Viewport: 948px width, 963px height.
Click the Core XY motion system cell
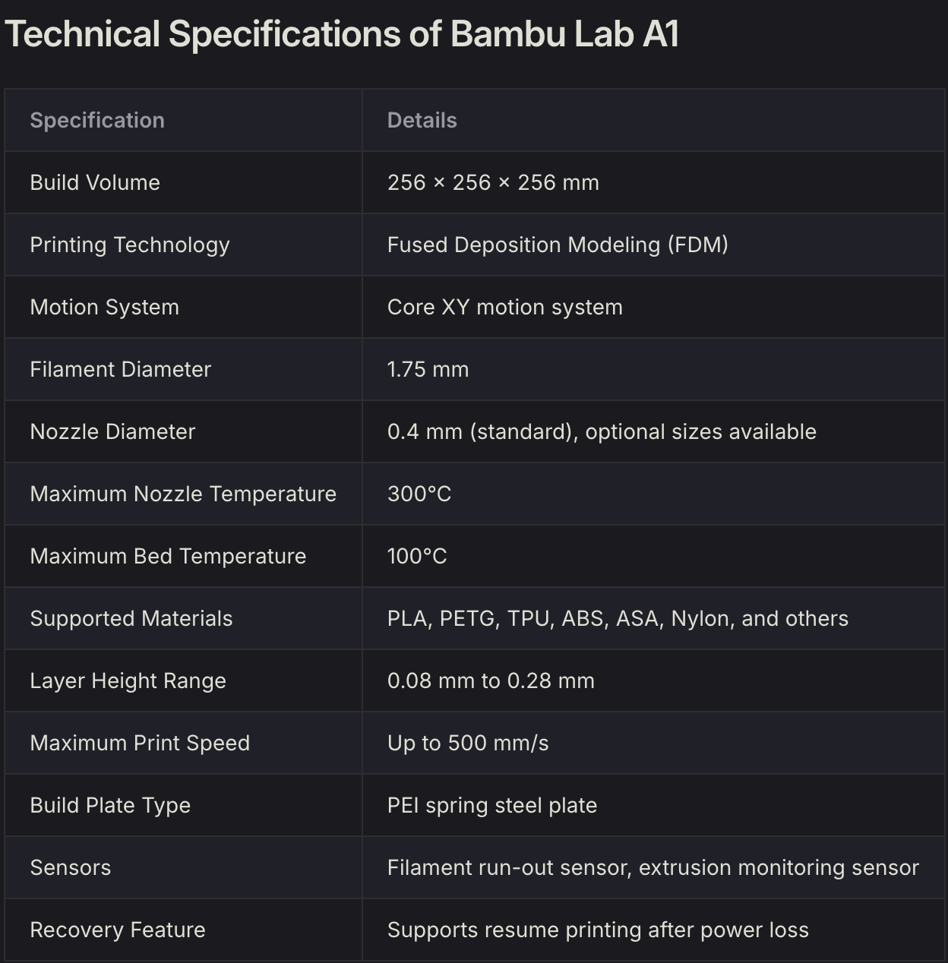tap(504, 307)
